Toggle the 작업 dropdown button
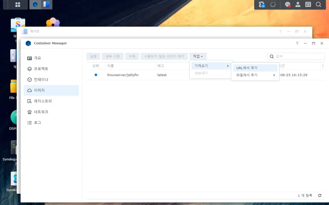 [x=198, y=56]
